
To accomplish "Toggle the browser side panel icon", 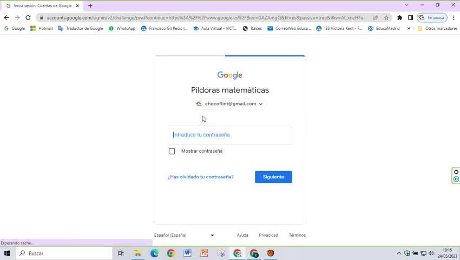I will pyautogui.click(x=410, y=18).
